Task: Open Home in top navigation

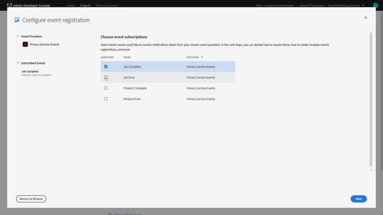Action: tap(71, 6)
